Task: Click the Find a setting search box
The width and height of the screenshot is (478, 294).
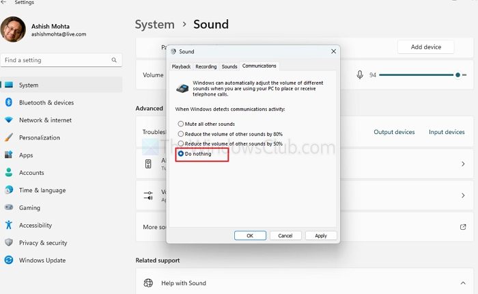Action: click(x=61, y=60)
